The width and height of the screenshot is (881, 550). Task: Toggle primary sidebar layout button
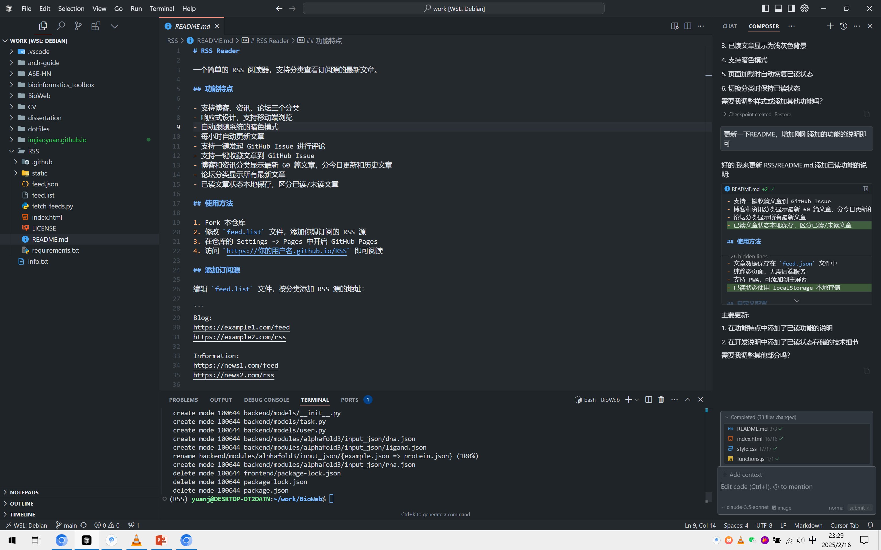(765, 8)
